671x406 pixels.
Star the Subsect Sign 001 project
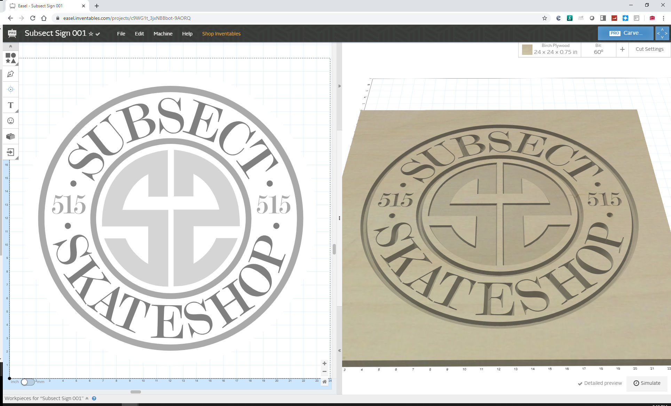coord(91,34)
